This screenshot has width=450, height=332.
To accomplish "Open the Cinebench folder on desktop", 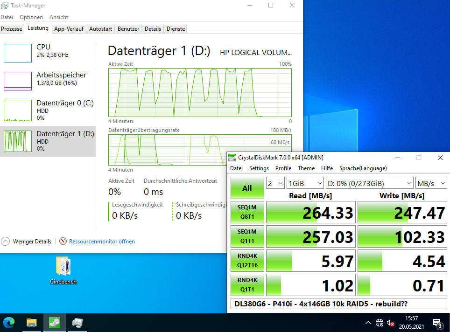I will 63,270.
